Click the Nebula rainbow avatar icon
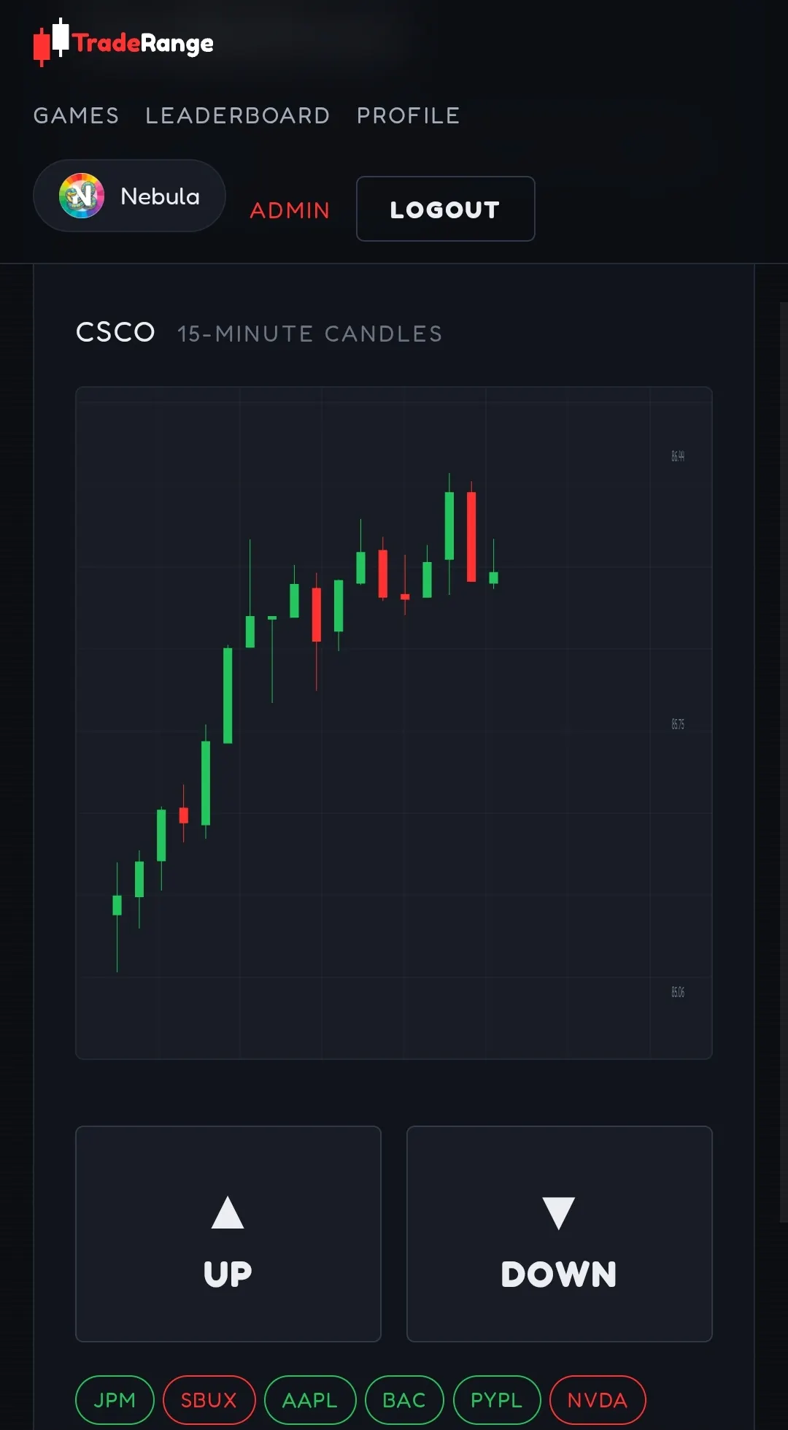This screenshot has width=788, height=1430. point(82,196)
